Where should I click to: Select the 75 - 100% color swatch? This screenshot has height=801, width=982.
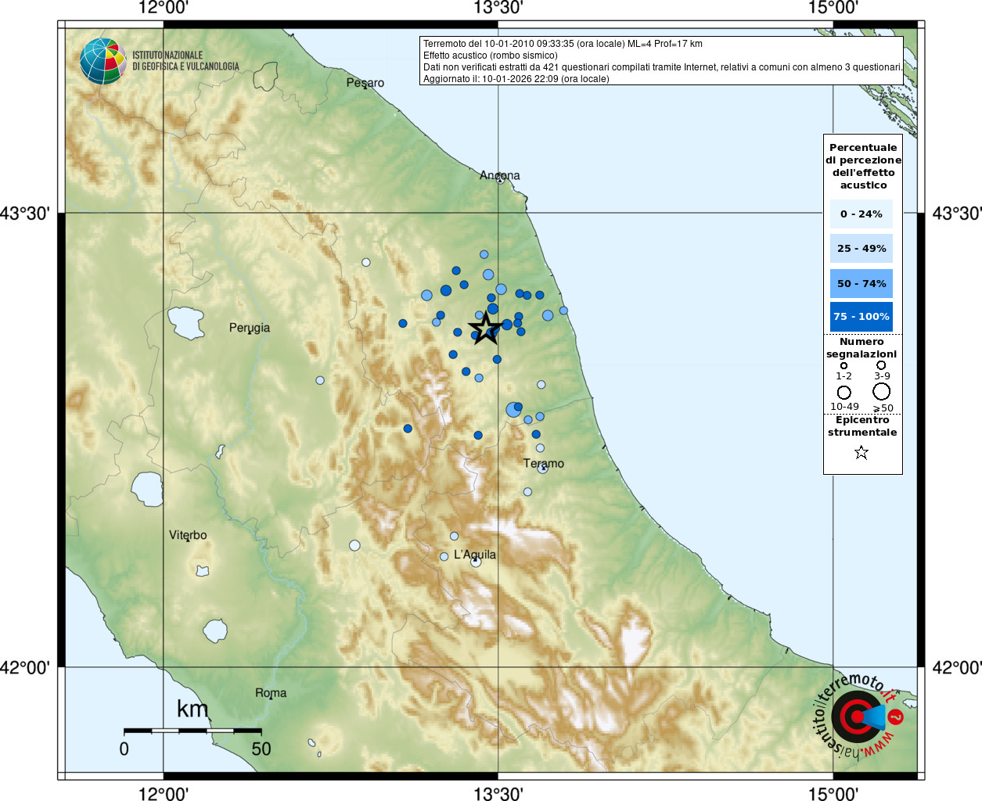pos(861,316)
